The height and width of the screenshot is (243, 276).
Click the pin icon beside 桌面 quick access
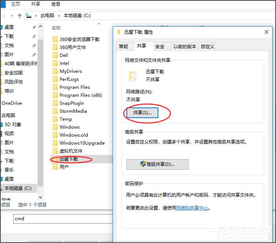pyautogui.click(x=34, y=27)
